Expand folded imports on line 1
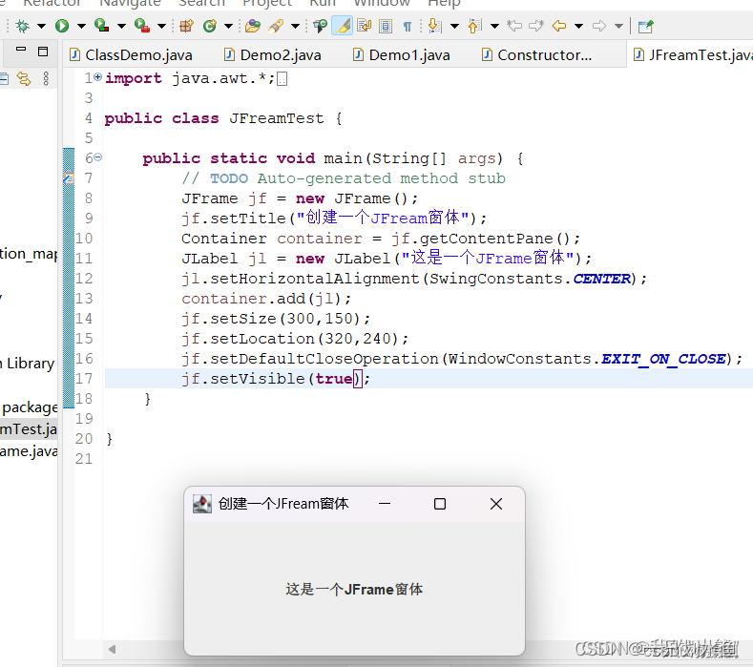 click(98, 77)
